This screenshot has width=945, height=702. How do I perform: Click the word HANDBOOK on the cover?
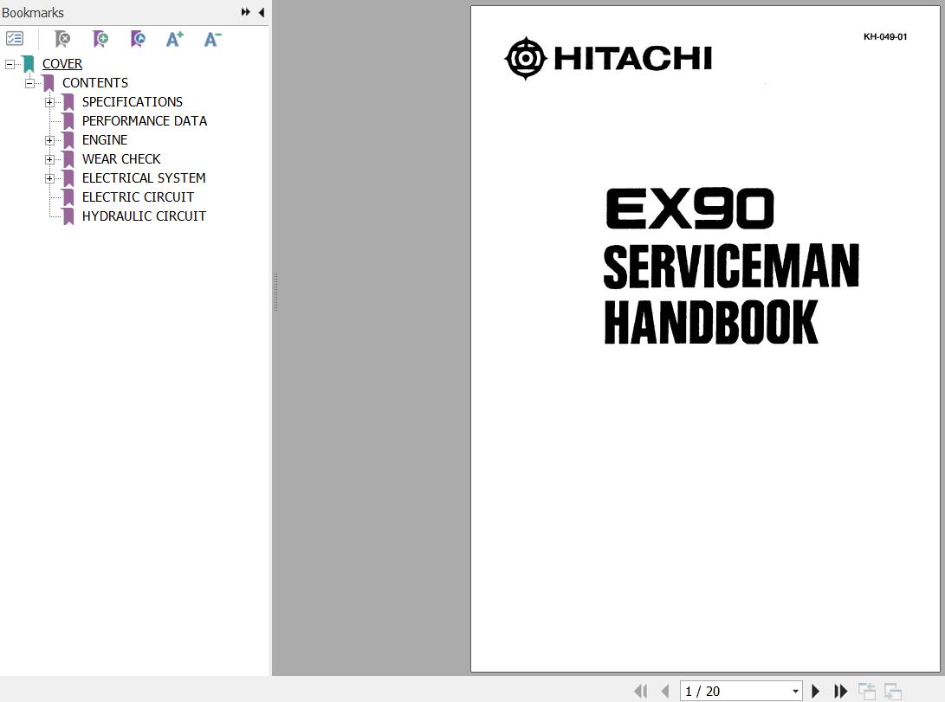[x=710, y=322]
